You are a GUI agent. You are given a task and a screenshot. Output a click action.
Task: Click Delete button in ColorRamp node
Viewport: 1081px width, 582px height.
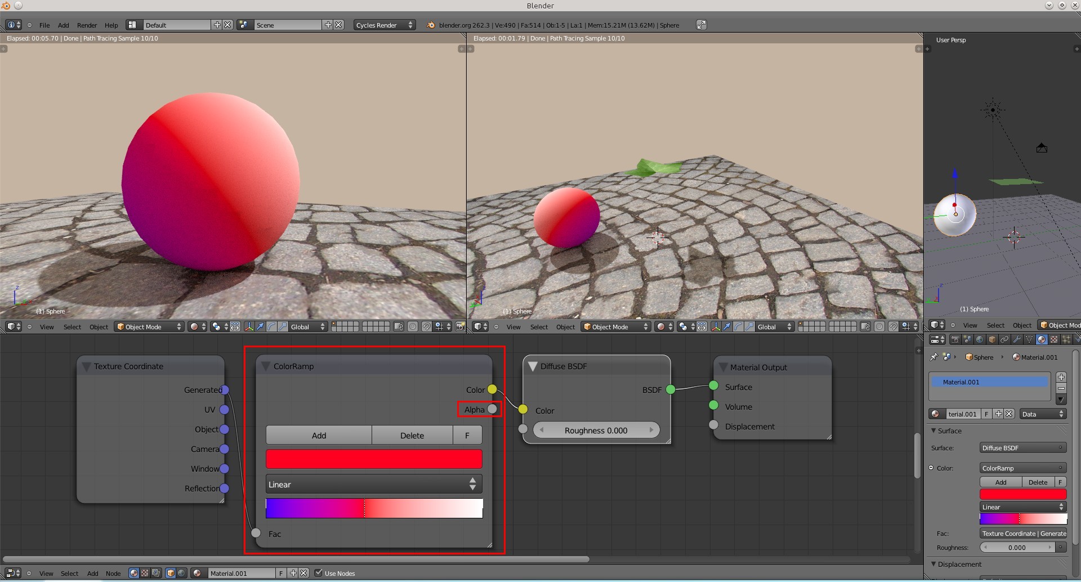click(412, 435)
